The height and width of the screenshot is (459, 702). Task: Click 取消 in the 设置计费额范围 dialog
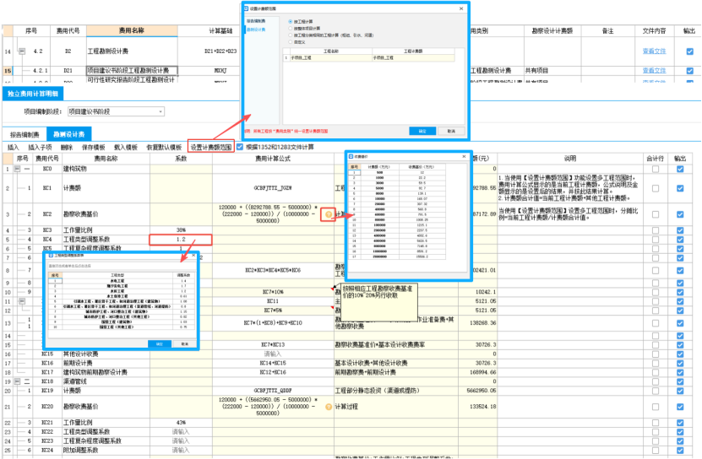coord(451,131)
